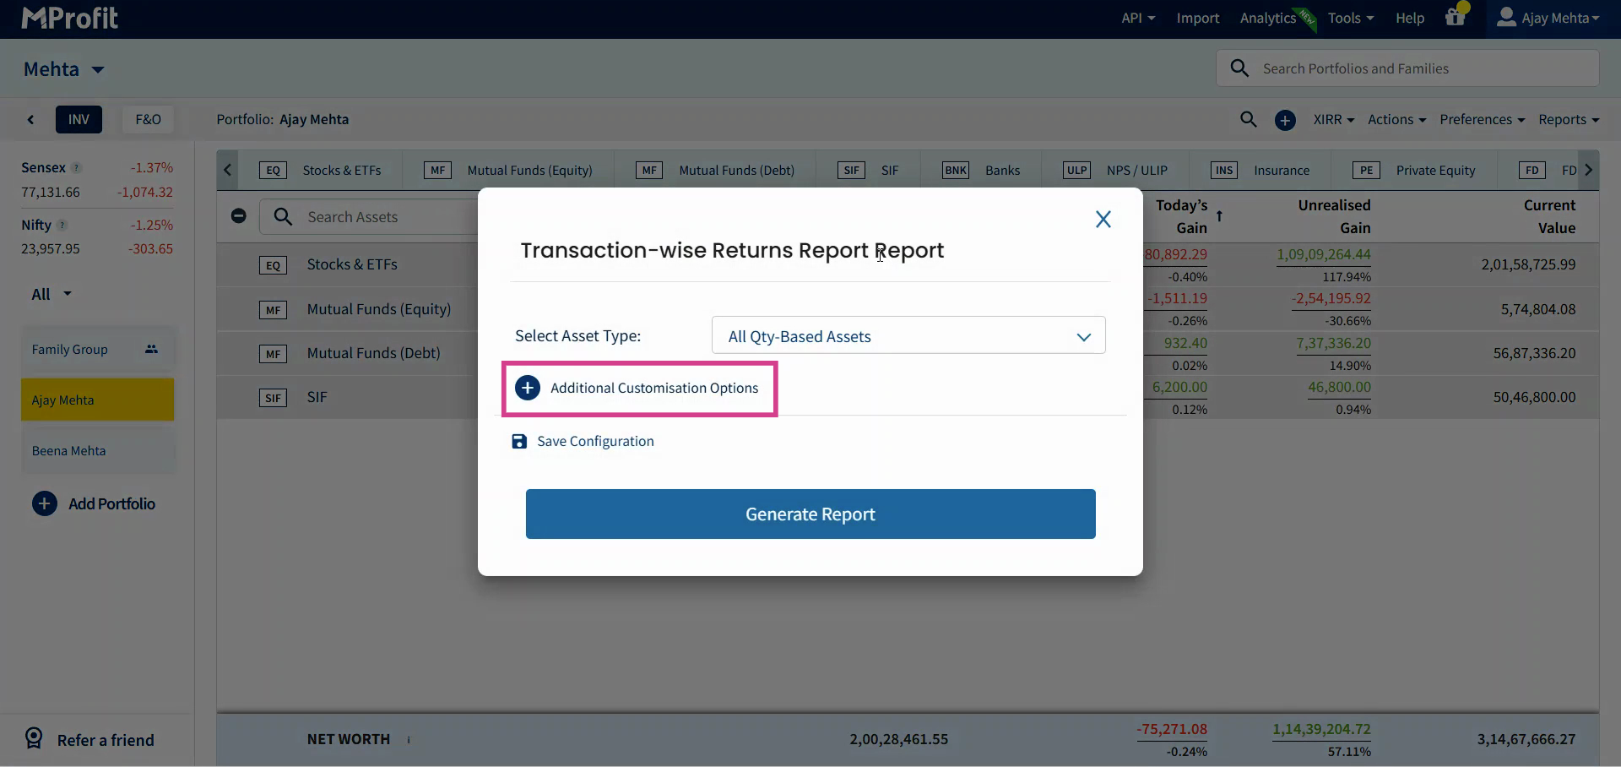Click the Net Worth info icon
This screenshot has width=1621, height=767.
click(409, 739)
